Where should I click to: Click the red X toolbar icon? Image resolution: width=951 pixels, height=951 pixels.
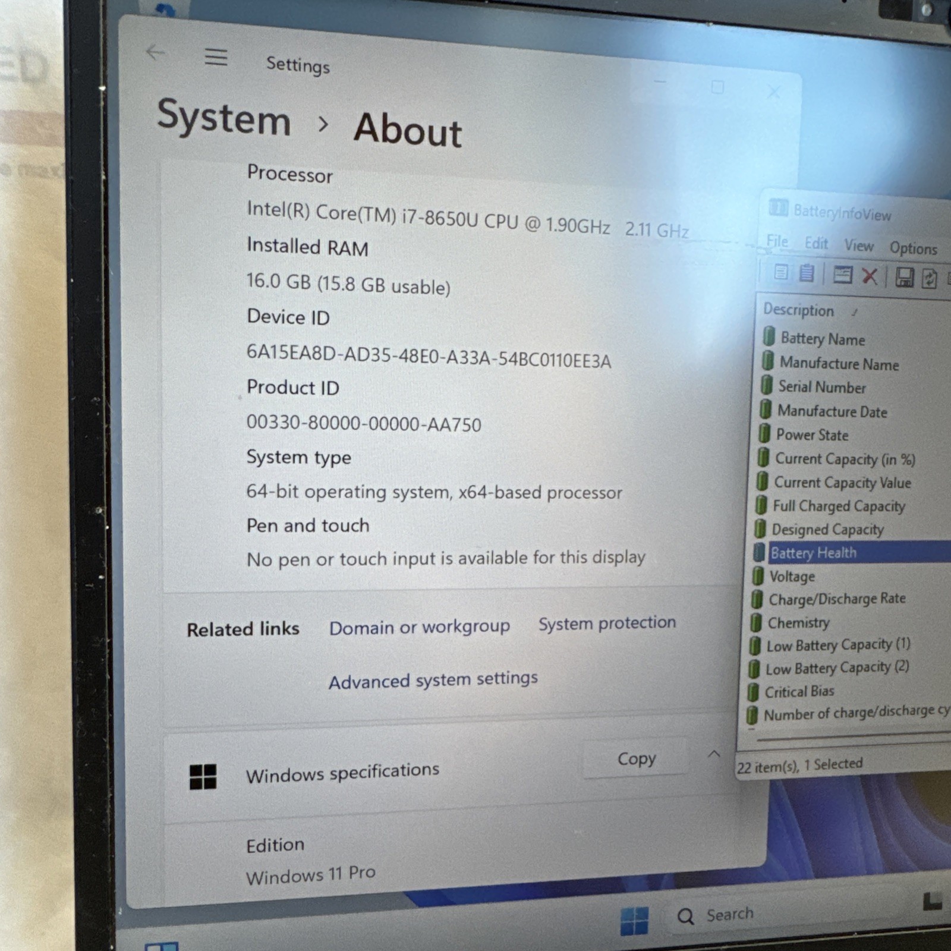click(870, 276)
